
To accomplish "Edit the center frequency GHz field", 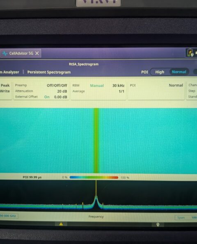I will coord(9,216).
